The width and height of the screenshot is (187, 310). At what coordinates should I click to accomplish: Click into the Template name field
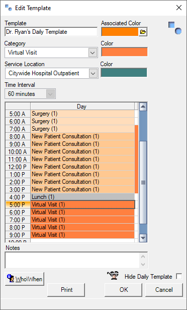click(x=51, y=32)
